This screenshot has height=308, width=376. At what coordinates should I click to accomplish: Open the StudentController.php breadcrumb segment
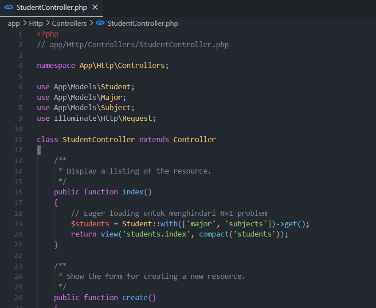pos(143,23)
